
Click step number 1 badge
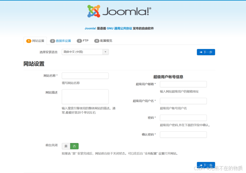coord(29,41)
